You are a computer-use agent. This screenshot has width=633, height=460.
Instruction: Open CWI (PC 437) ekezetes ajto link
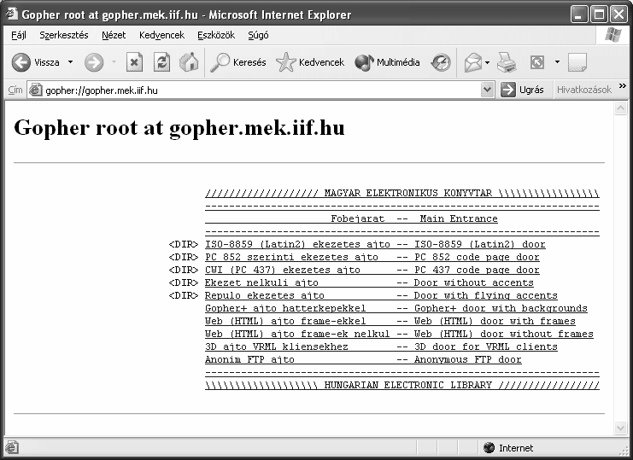click(372, 271)
